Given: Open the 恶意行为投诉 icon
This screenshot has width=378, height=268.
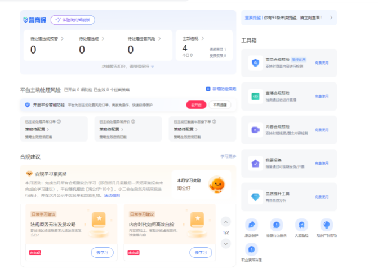Looking at the screenshot, I should (x=277, y=225).
